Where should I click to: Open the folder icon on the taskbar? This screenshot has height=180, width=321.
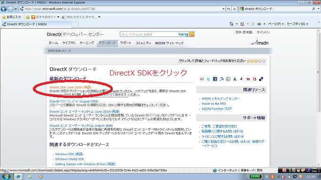pos(29,177)
